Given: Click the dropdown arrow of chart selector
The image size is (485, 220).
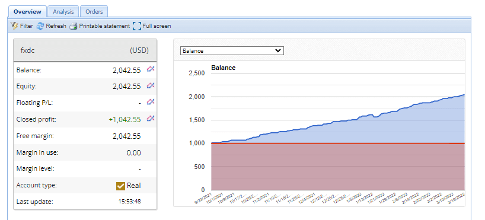Looking at the screenshot, I should 278,51.
